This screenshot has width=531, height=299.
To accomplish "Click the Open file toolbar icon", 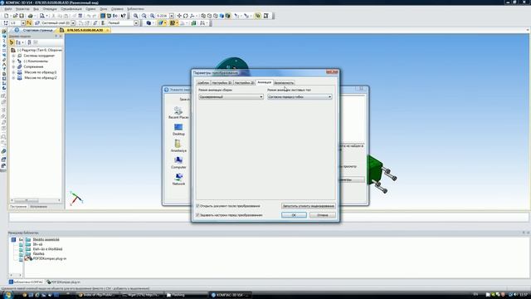I will coord(15,16).
